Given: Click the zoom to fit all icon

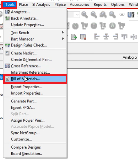Looking at the screenshot, I should [112, 15].
